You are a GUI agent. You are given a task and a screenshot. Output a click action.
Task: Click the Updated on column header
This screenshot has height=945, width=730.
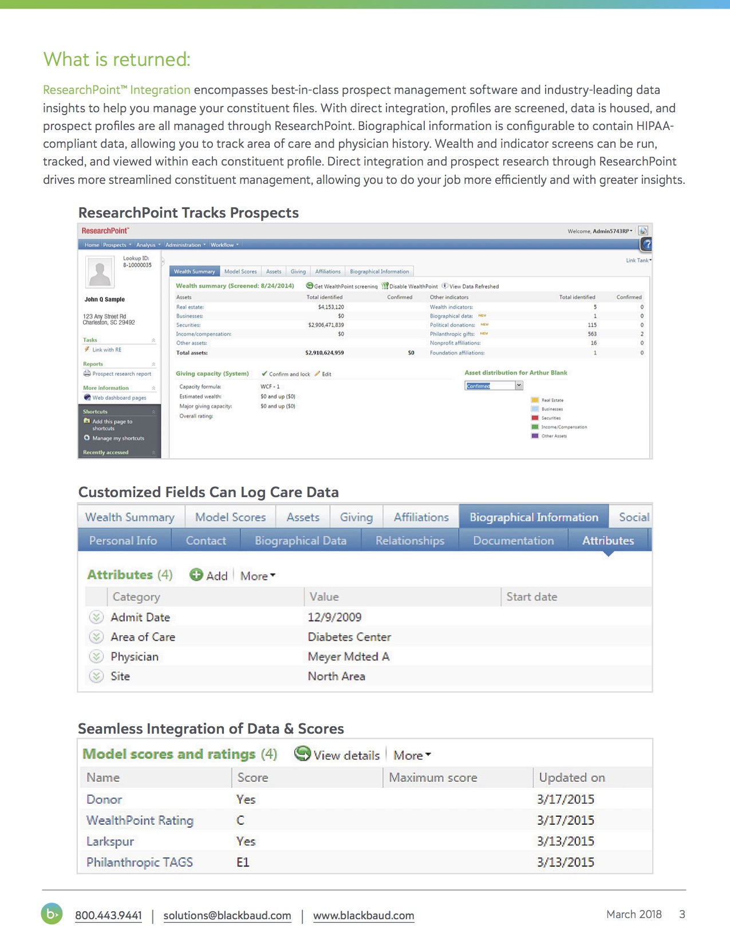click(593, 777)
